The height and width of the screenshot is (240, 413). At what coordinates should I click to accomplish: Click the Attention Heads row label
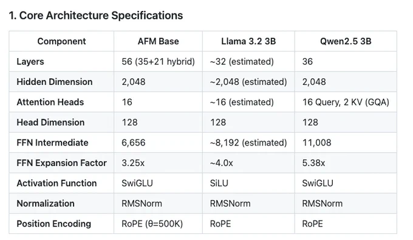point(50,102)
